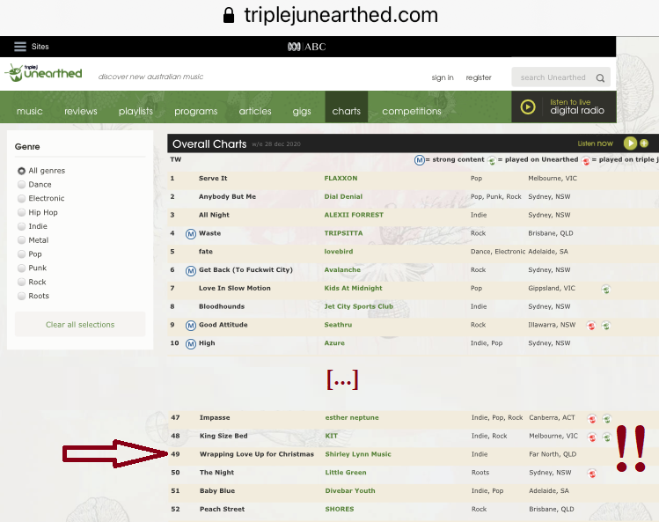Screen dimensions: 659x522
Task: Click the red triple j icon on King Size Bed row
Action: (x=592, y=437)
